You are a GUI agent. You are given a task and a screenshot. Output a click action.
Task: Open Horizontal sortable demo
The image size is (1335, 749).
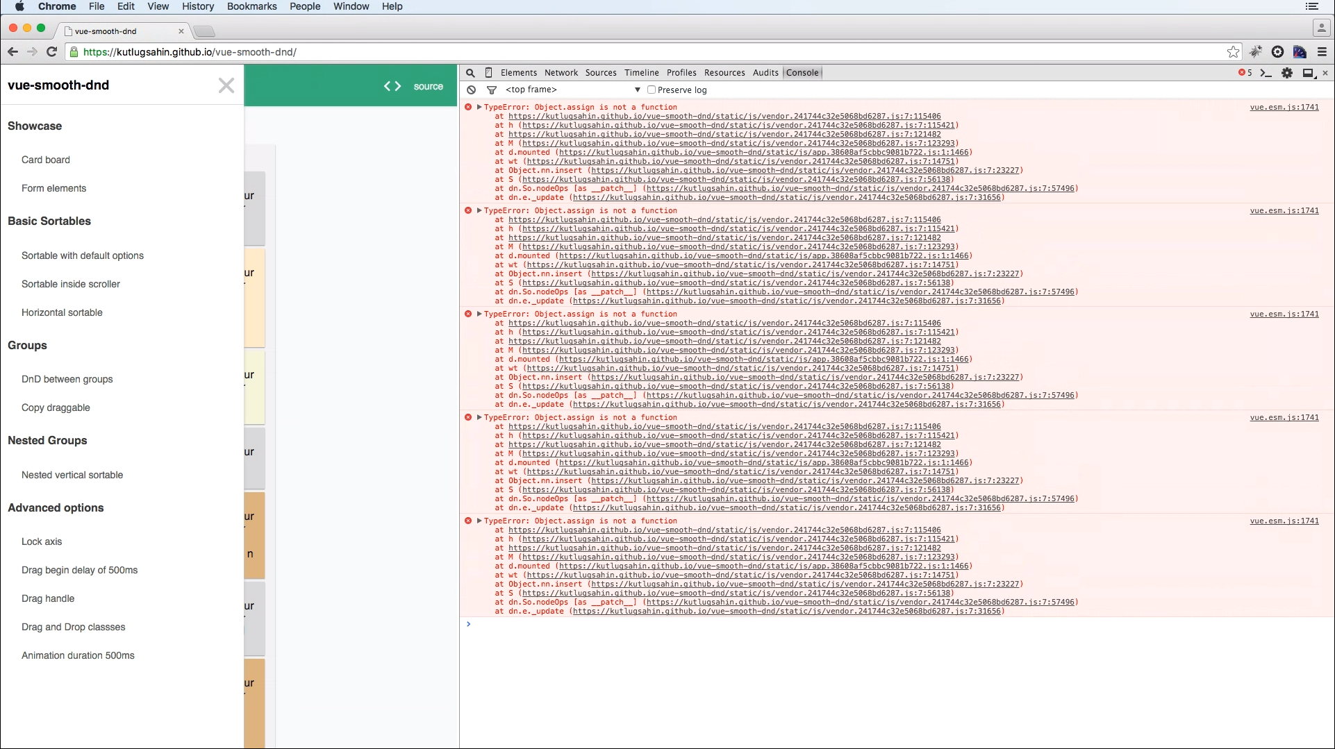point(62,312)
